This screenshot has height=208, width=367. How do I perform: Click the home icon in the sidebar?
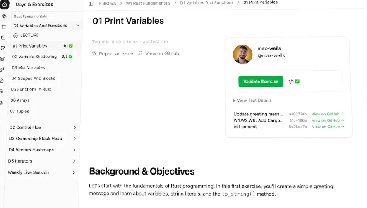pos(5,4)
